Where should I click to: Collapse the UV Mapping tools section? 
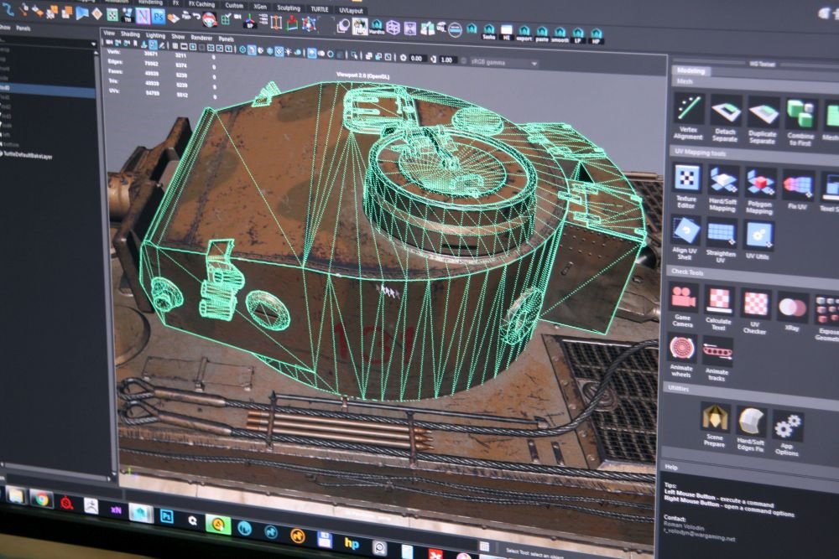pyautogui.click(x=701, y=151)
